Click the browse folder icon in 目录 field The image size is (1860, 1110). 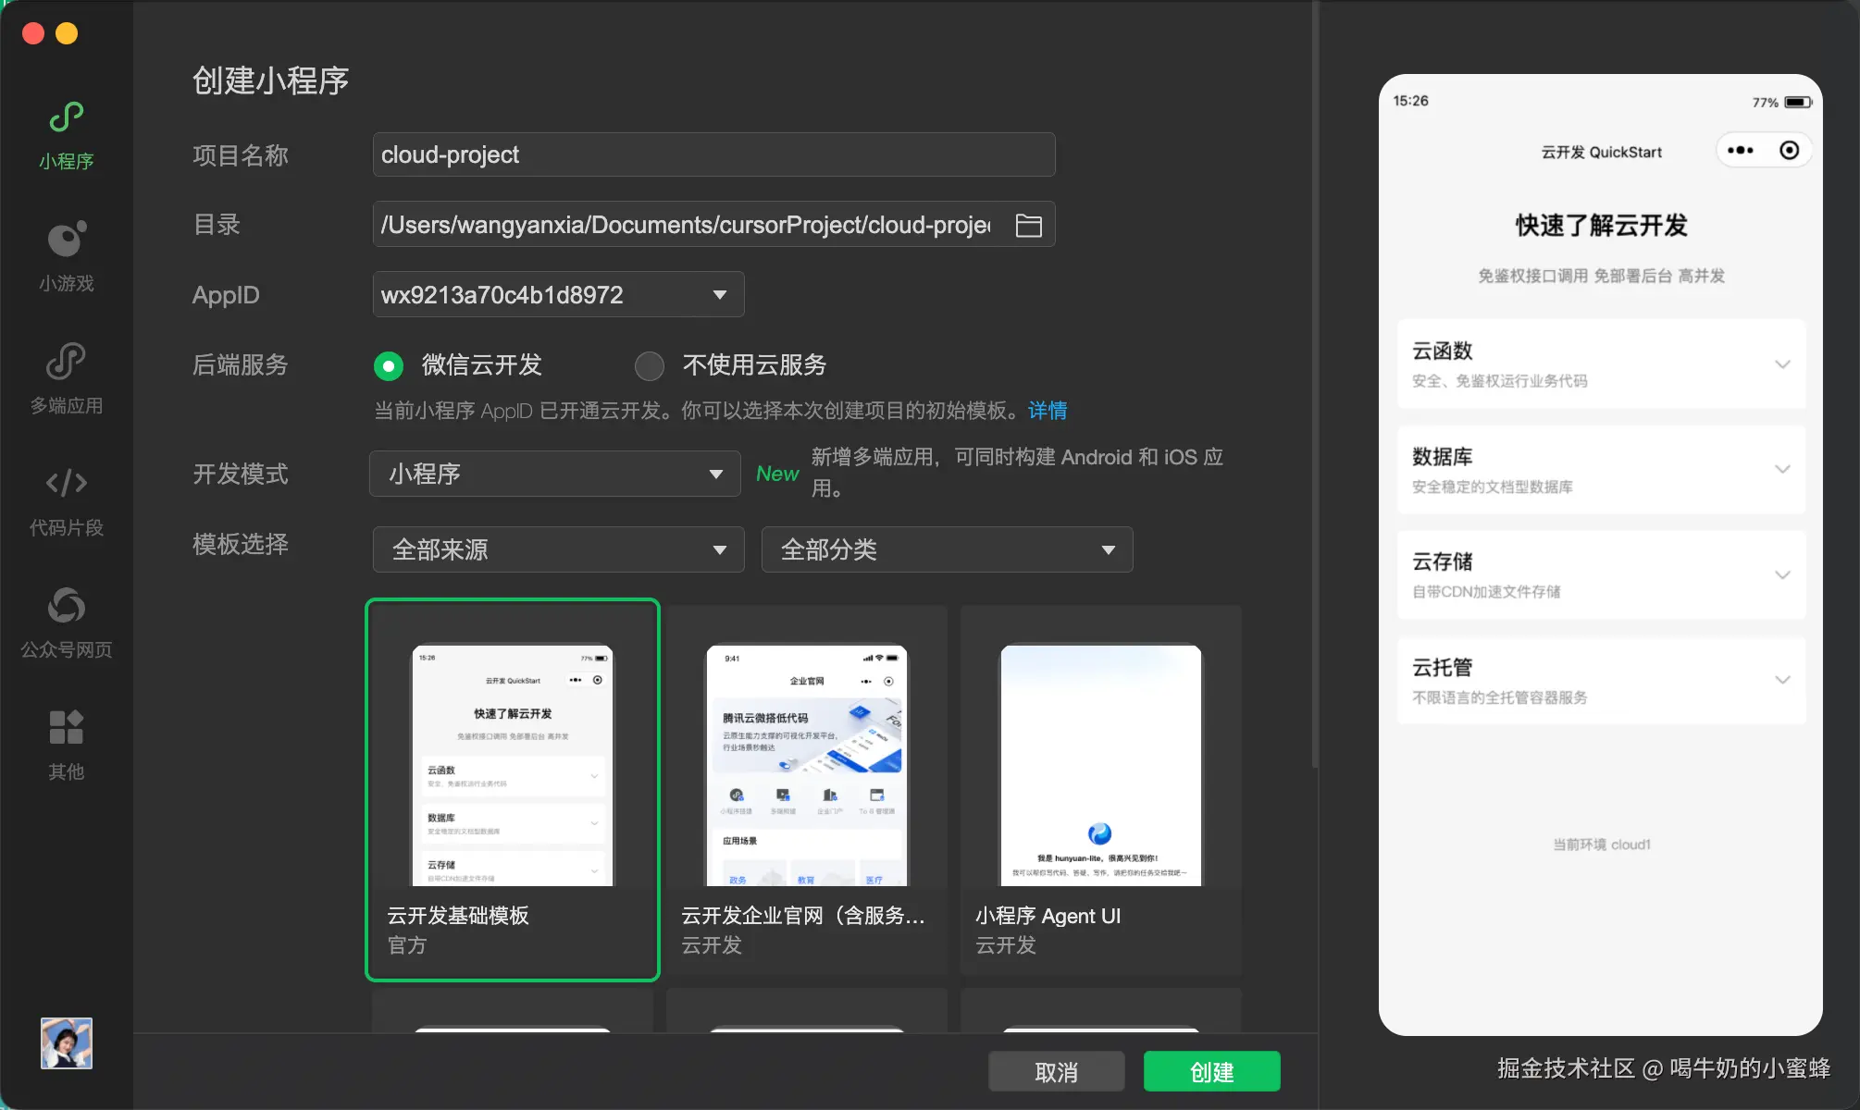(1028, 225)
